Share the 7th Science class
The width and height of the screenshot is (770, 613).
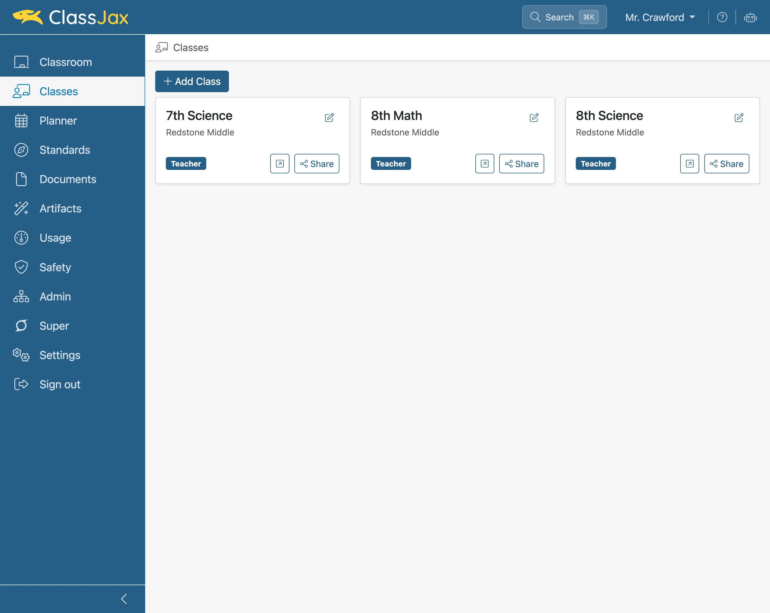coord(316,164)
